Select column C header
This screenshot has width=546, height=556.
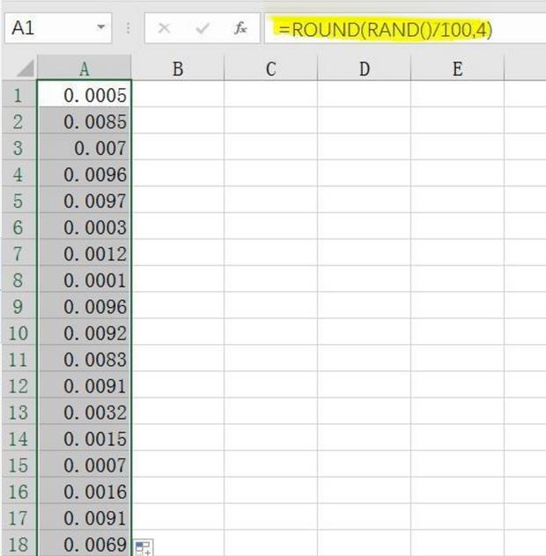click(270, 69)
